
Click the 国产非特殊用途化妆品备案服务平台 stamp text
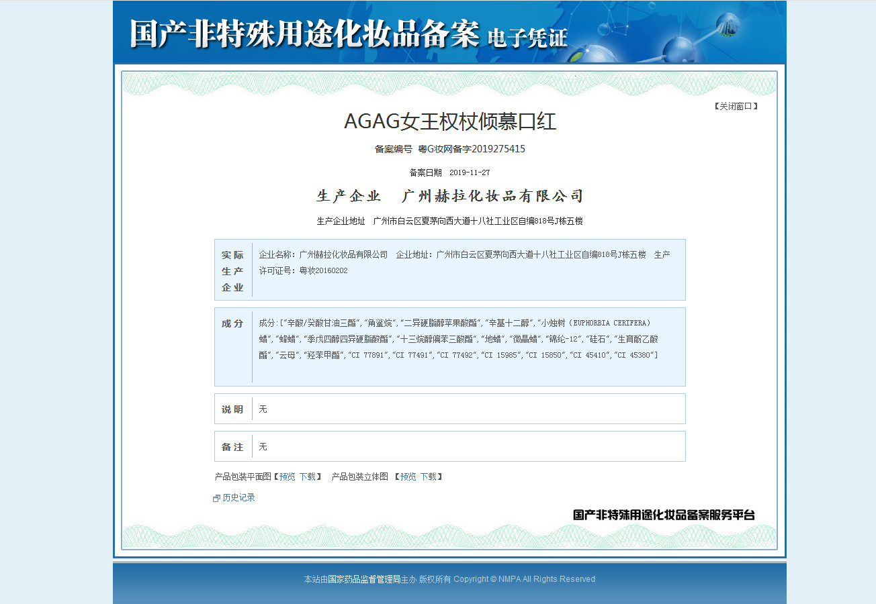click(664, 515)
